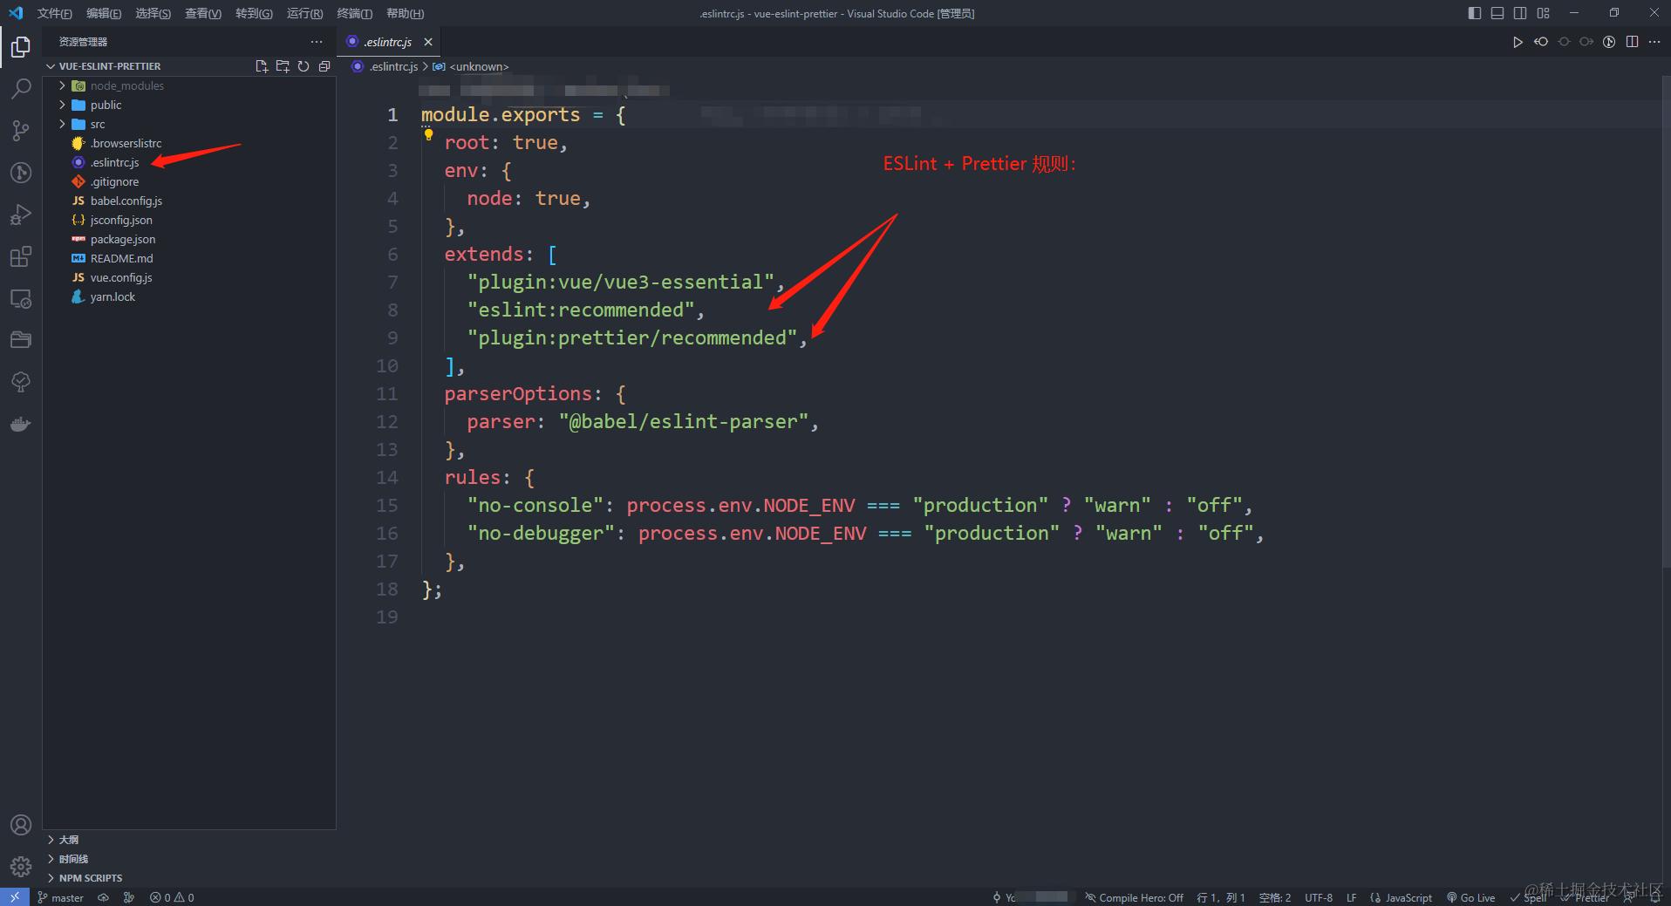Toggle secondary sidebar visibility
Image resolution: width=1671 pixels, height=906 pixels.
1520,13
